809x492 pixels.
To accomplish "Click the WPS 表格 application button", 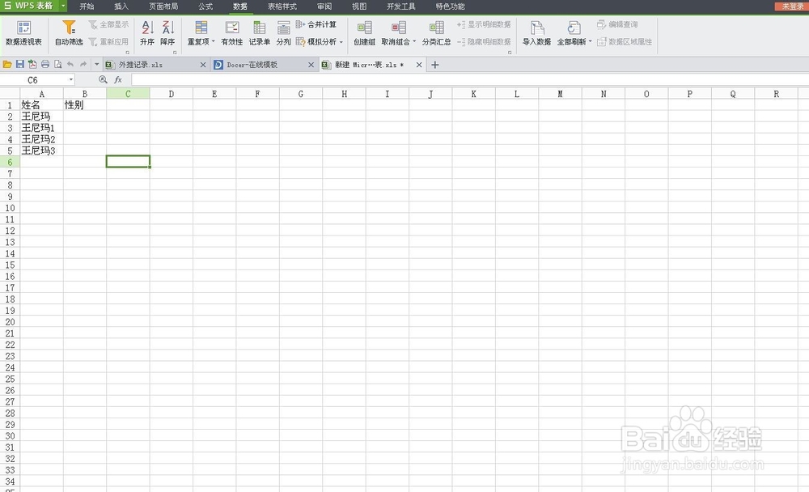I will (29, 6).
